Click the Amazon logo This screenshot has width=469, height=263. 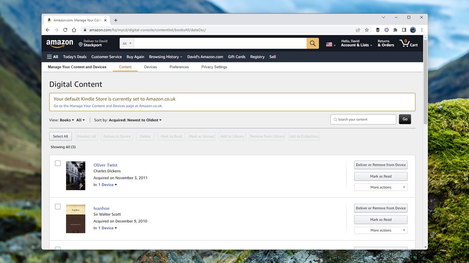point(59,43)
